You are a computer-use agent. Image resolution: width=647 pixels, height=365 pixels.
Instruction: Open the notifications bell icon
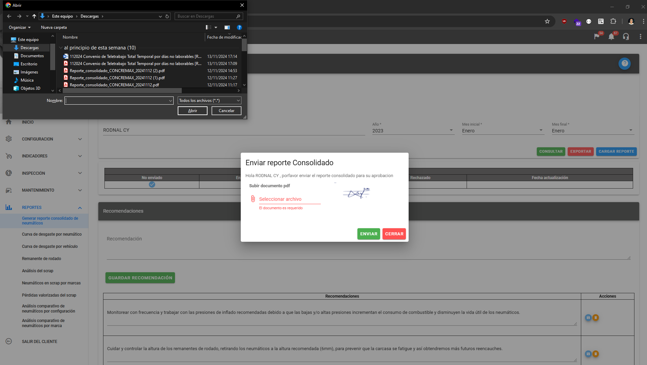coord(611,37)
